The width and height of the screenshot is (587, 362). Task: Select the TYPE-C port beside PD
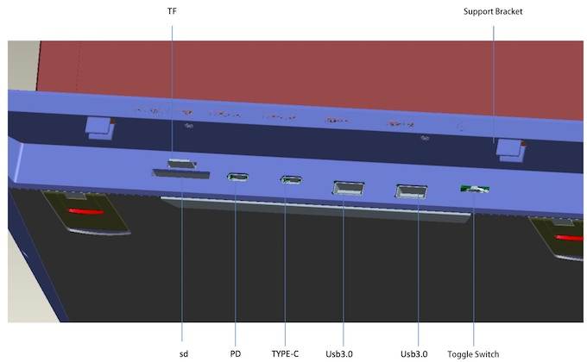click(x=290, y=180)
